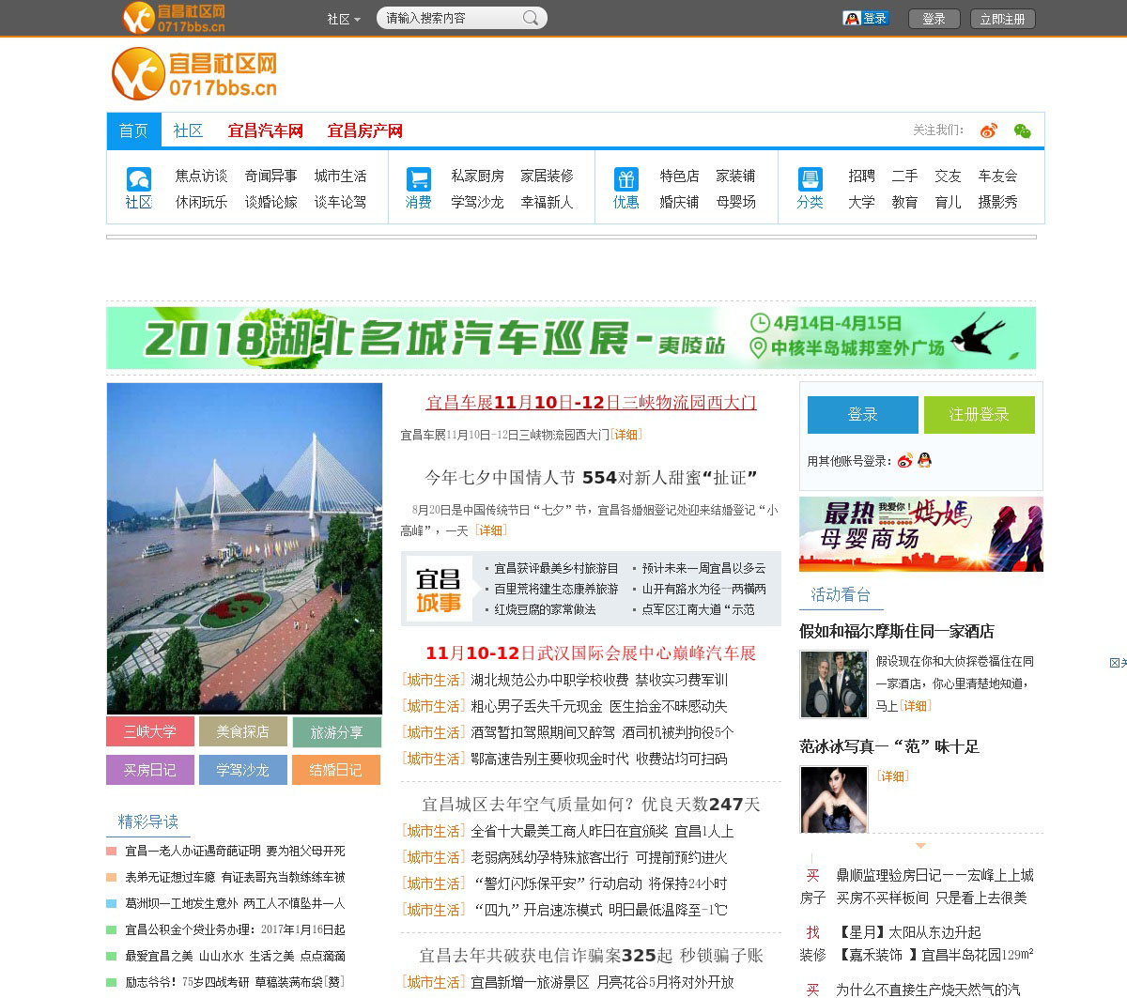Click the 范冰冰写真 photo thumbnail

[834, 800]
